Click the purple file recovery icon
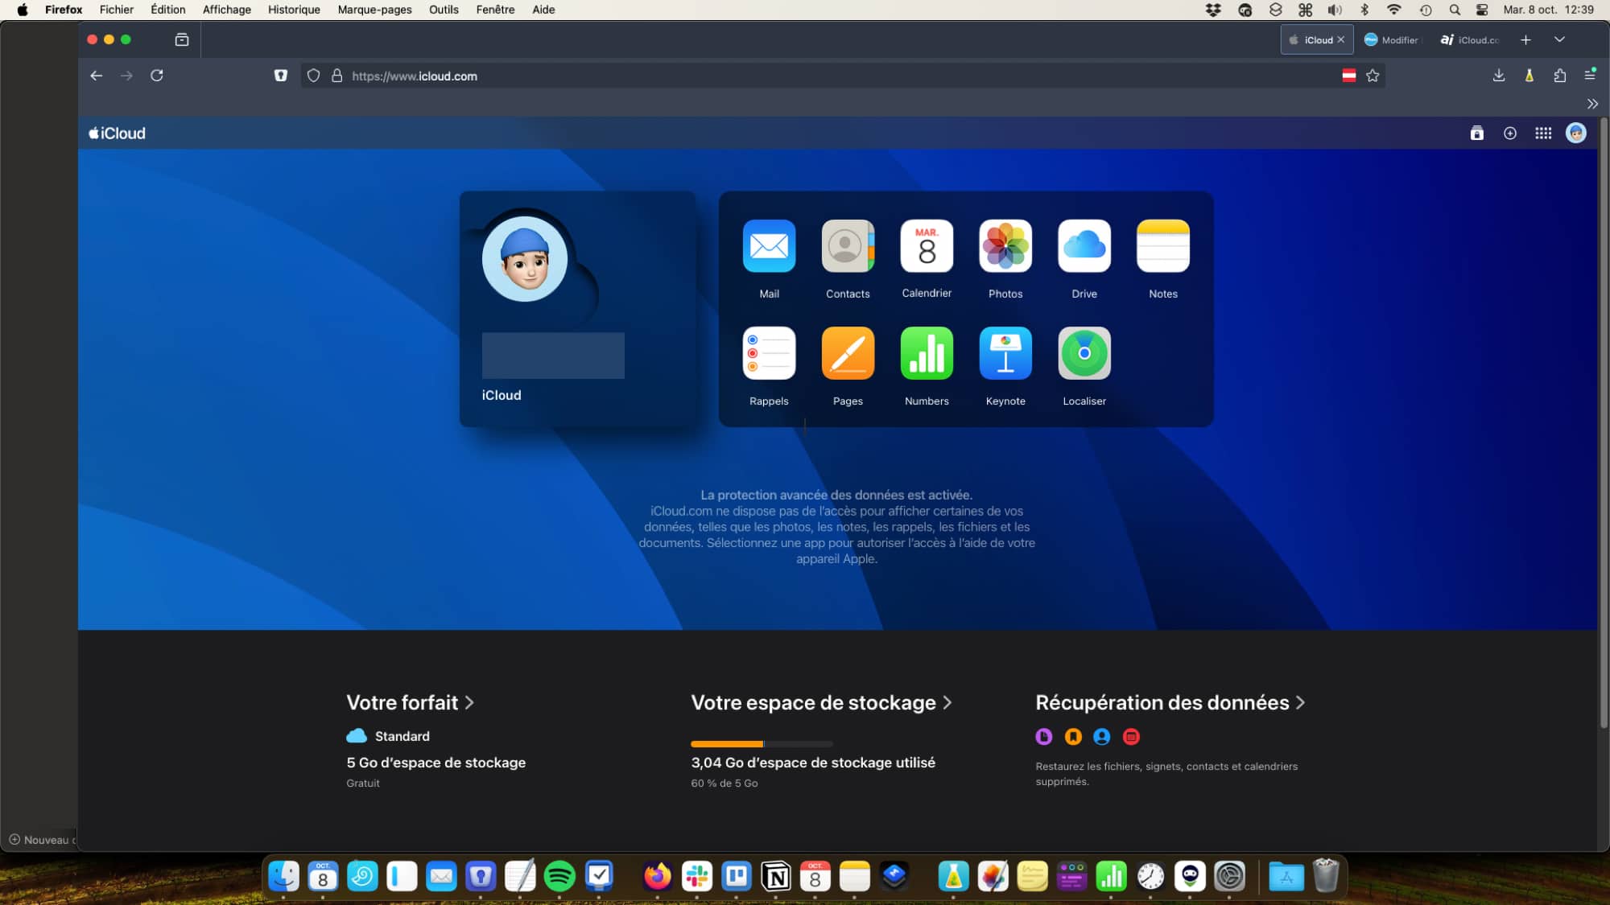Viewport: 1610px width, 905px height. click(1044, 736)
